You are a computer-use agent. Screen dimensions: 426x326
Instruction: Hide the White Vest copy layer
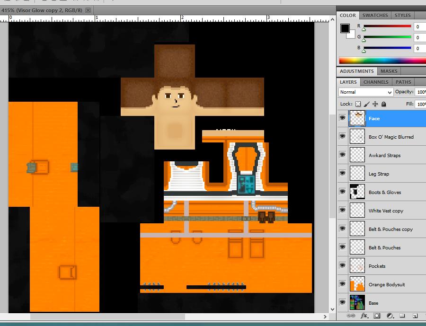[342, 211]
